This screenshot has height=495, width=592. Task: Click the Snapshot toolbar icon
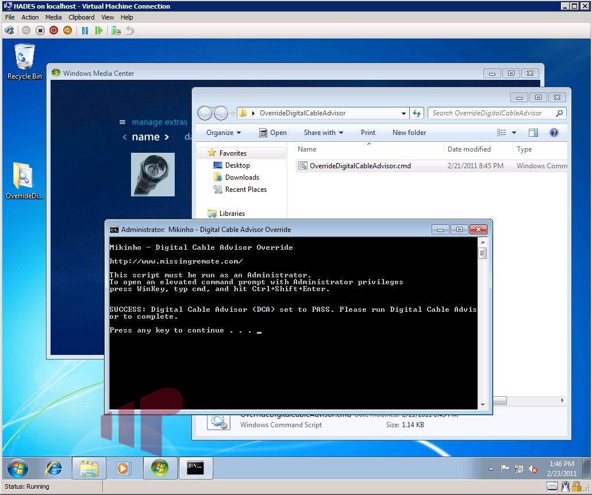[x=116, y=30]
